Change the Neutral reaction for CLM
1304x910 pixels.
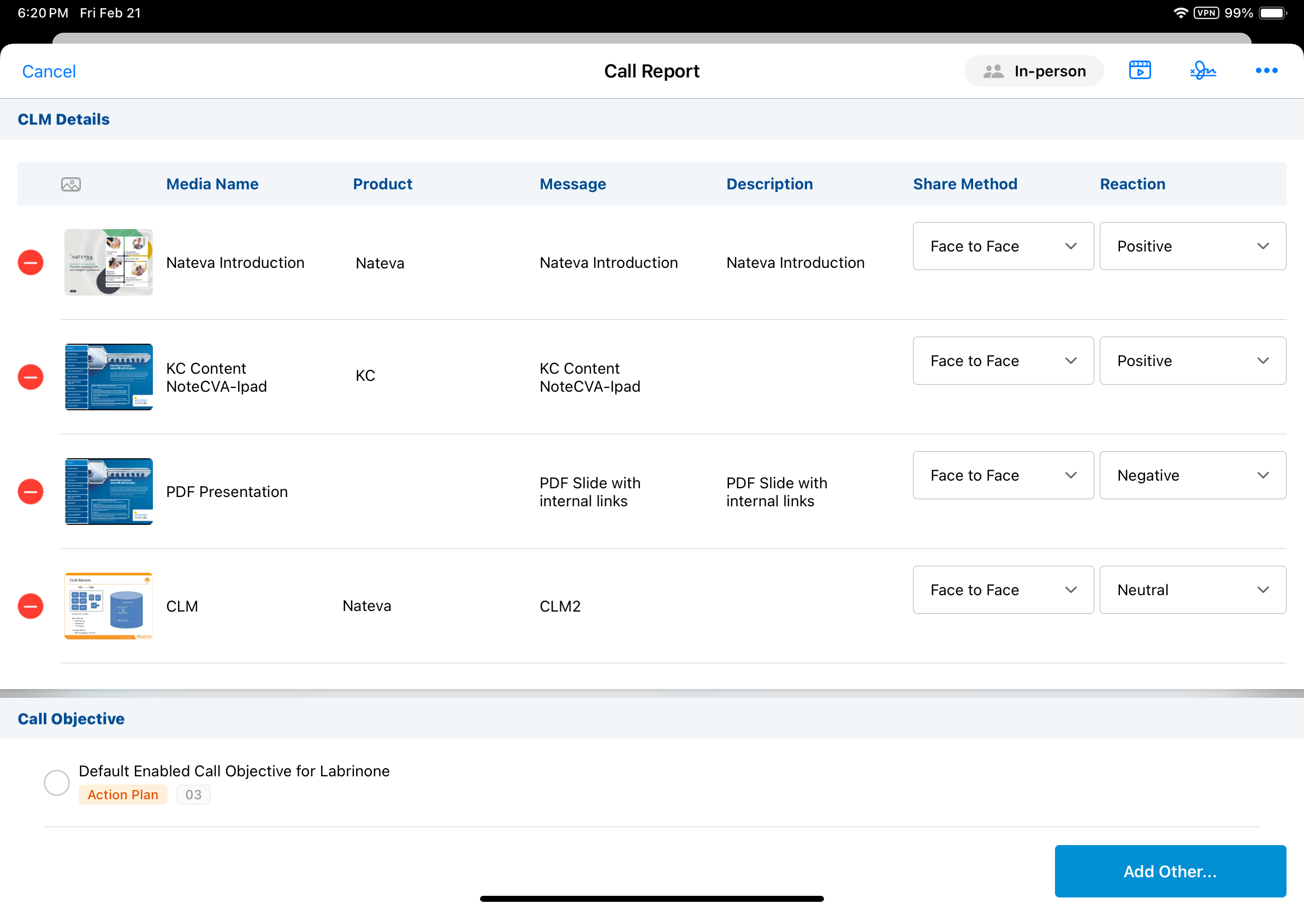[1192, 590]
